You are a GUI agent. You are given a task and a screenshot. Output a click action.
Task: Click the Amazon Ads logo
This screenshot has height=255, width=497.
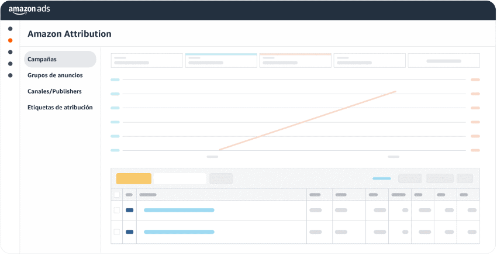click(x=29, y=9)
